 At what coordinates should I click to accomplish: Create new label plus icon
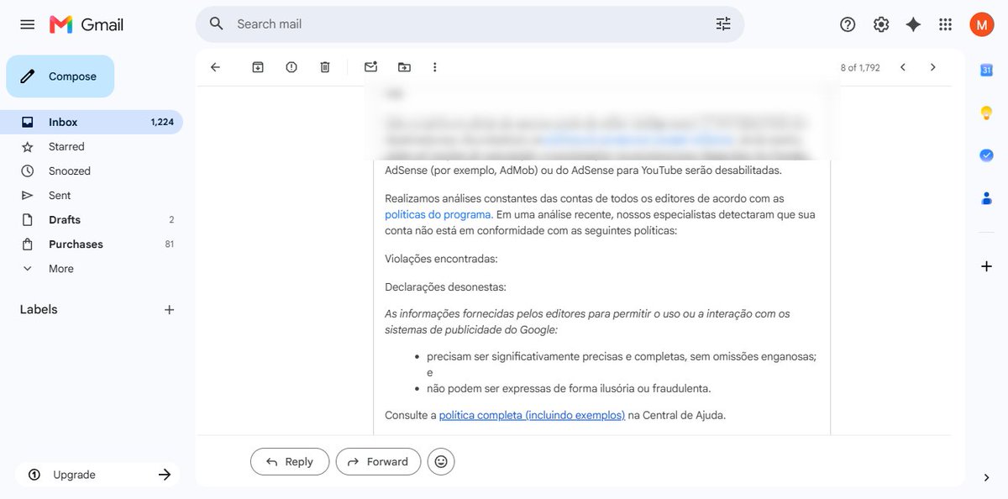(x=169, y=310)
